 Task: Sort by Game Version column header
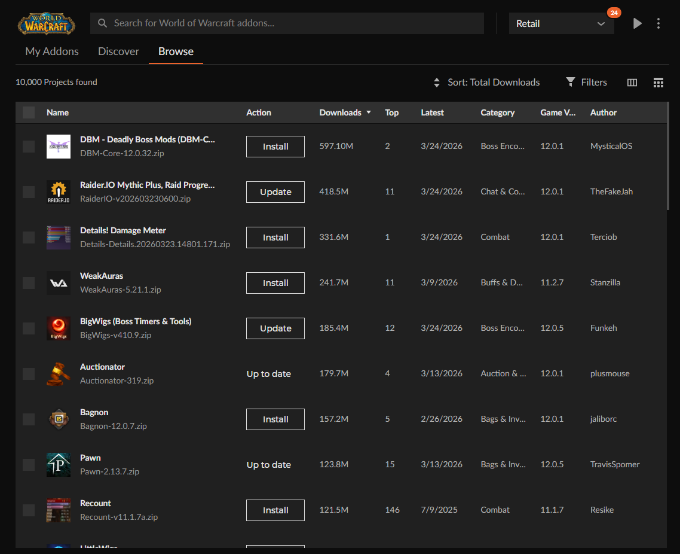click(x=558, y=112)
